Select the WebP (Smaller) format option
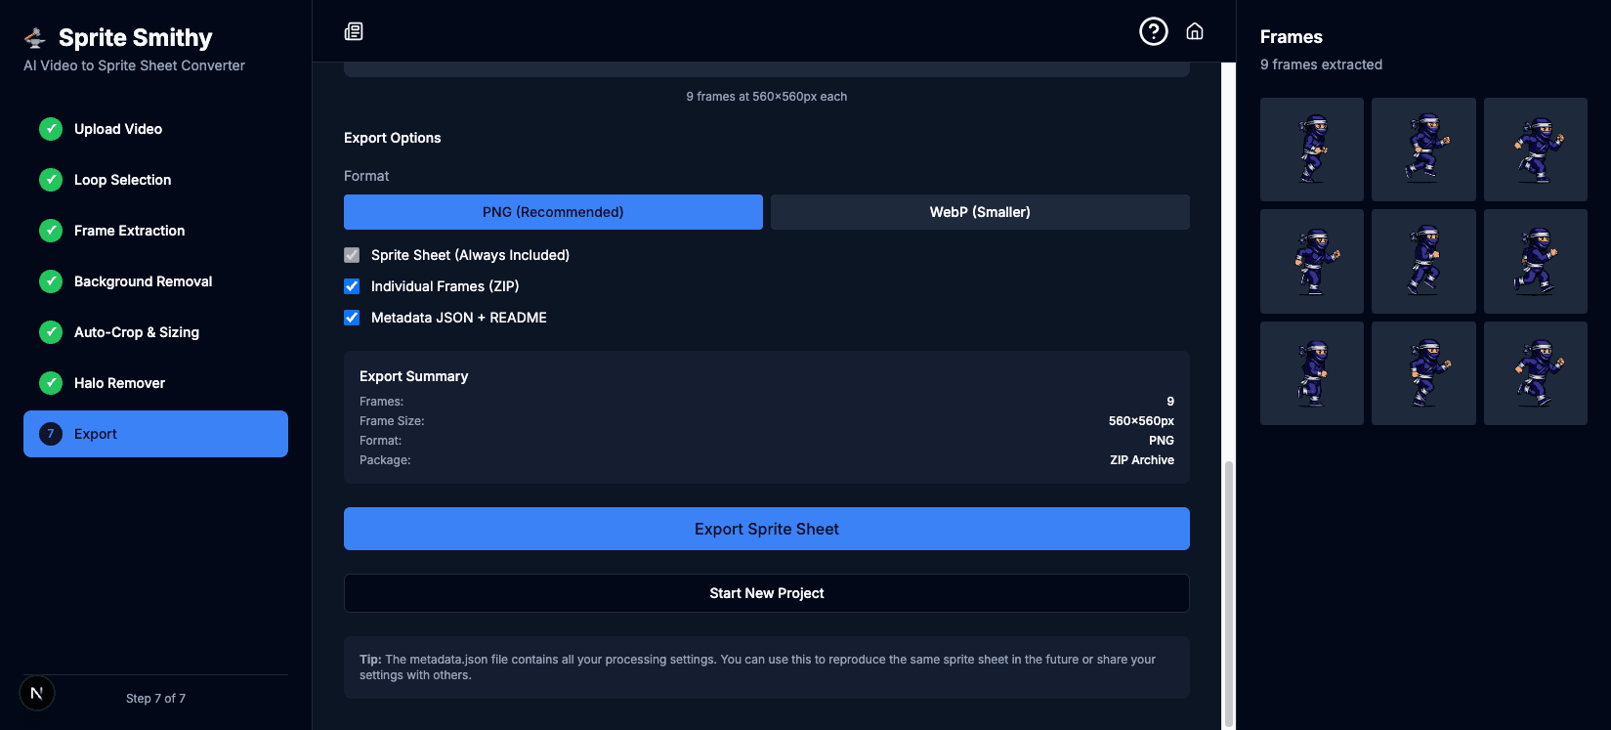This screenshot has height=730, width=1611. (979, 212)
